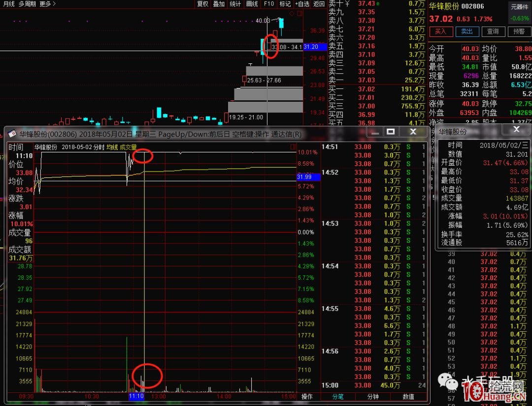Minimize the 华锋股份 intraday dialog
532x406 pixels.
point(375,132)
